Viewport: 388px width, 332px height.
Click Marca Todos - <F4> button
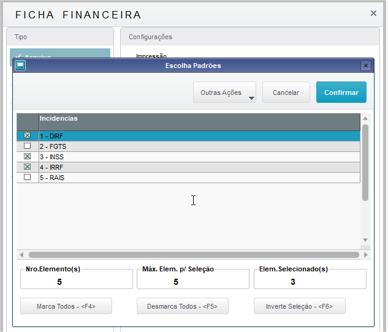(x=66, y=306)
